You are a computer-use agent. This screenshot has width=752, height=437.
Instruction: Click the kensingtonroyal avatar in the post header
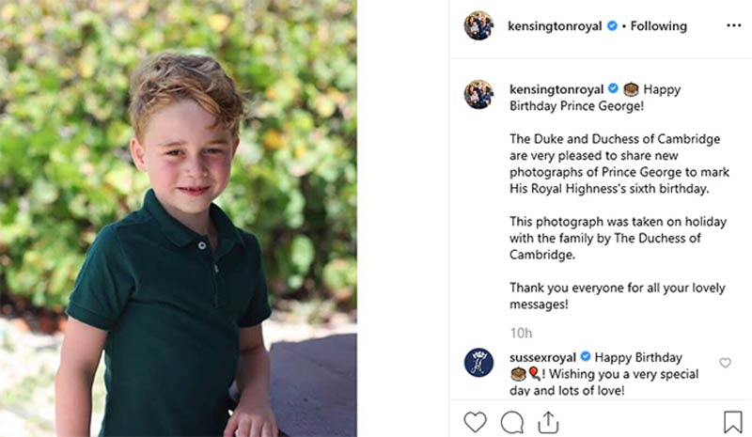479,25
